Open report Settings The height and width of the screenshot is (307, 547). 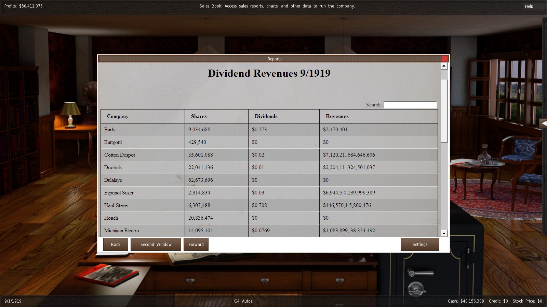[420, 244]
